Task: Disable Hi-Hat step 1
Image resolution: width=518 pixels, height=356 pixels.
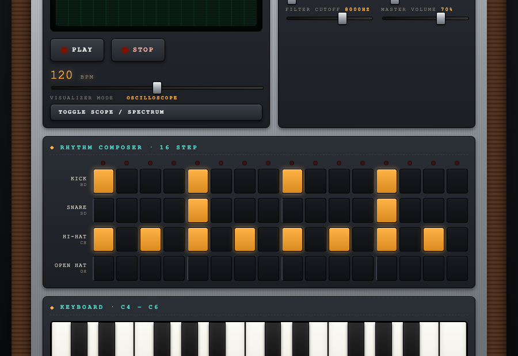Action: click(104, 239)
